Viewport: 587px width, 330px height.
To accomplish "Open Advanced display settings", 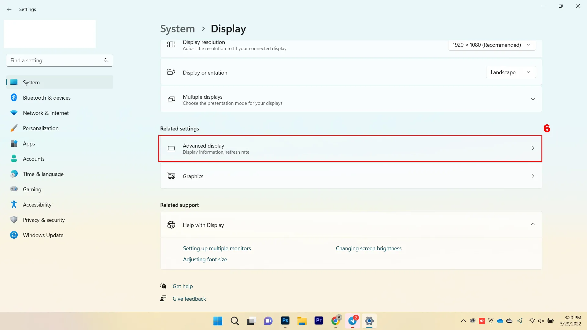I will pos(350,149).
